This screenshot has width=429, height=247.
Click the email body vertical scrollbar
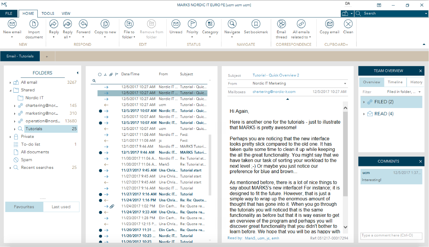(345, 153)
